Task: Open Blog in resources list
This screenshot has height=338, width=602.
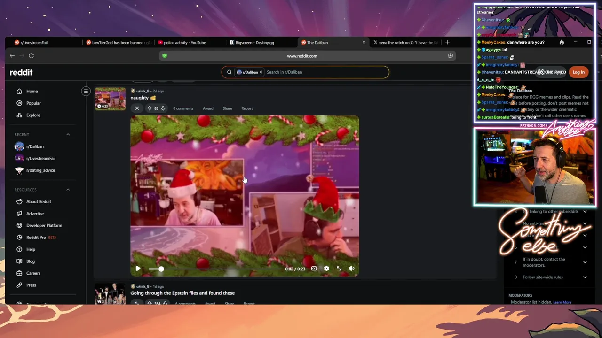Action: 31,261
